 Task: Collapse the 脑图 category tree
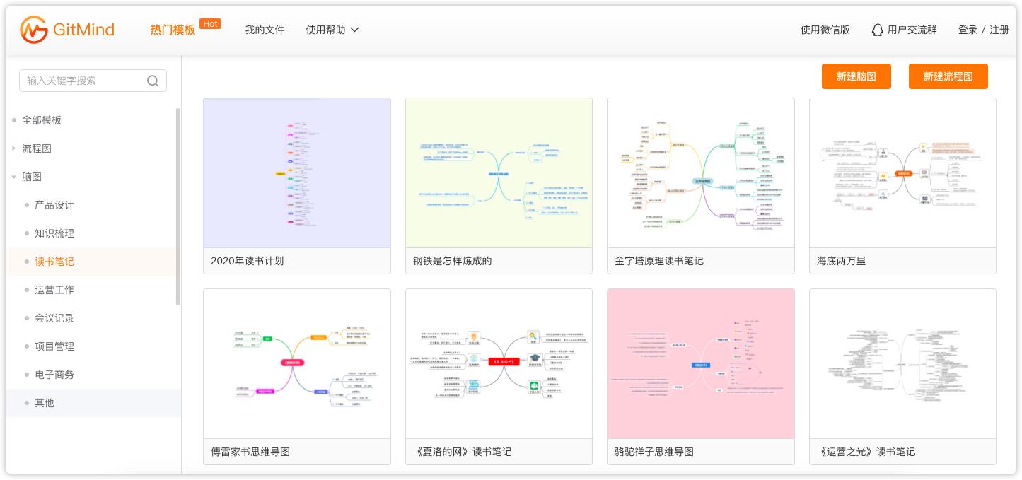(x=14, y=177)
